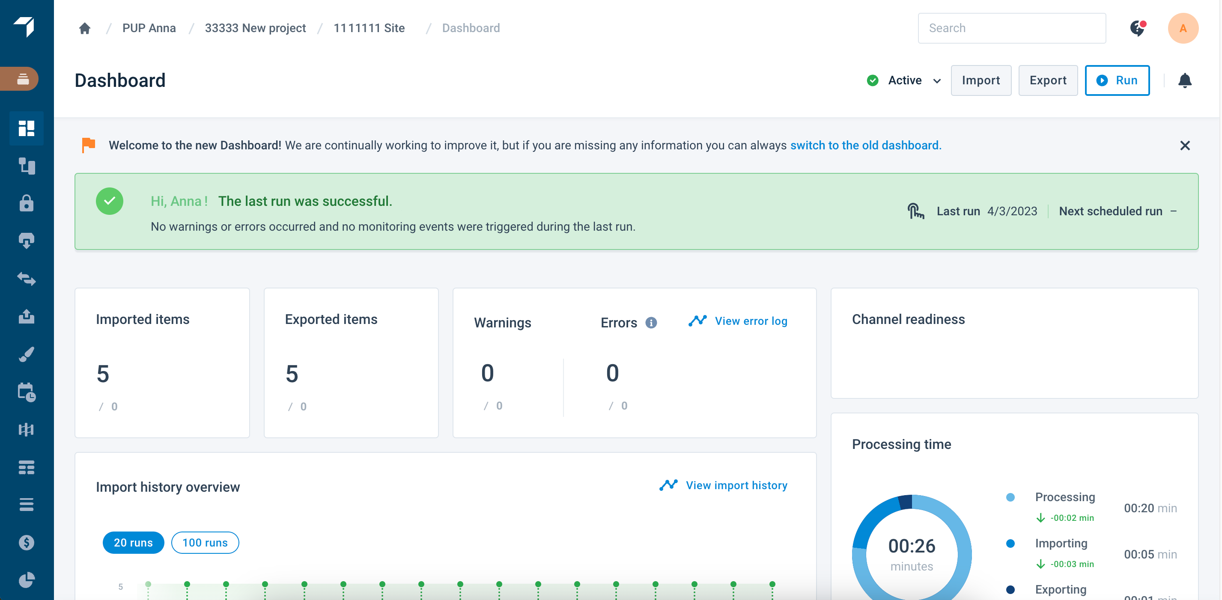Click the Warnings label
The width and height of the screenshot is (1222, 600).
(502, 323)
